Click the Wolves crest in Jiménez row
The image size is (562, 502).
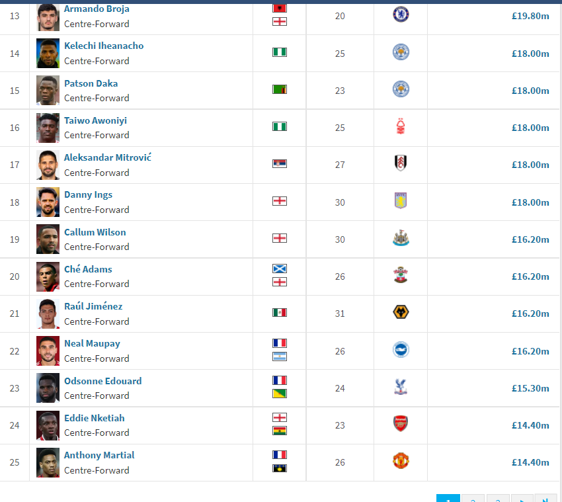click(x=401, y=313)
